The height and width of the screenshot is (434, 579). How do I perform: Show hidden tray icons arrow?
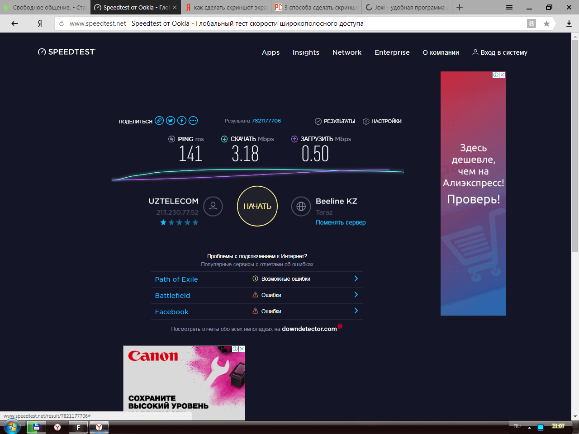529,427
